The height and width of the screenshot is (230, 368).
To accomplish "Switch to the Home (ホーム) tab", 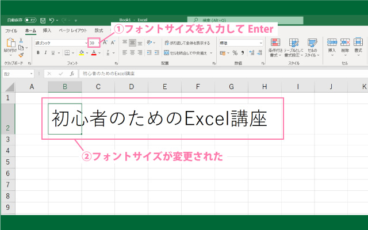I will point(30,30).
